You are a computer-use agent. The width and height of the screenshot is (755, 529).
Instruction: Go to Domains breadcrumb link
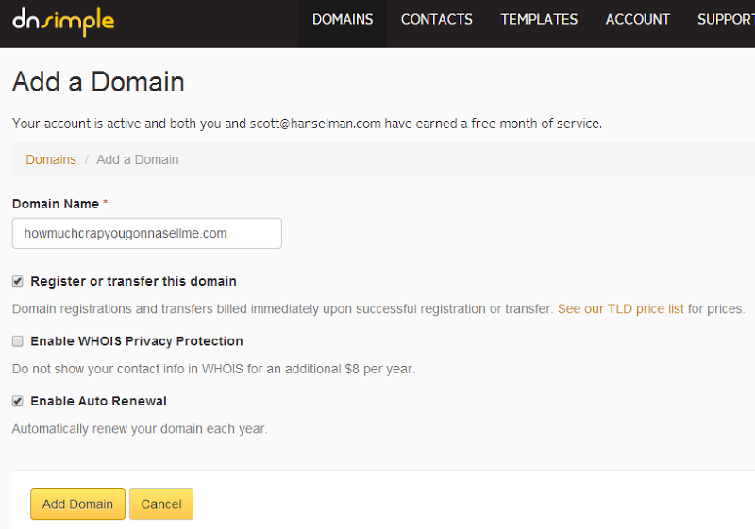click(x=51, y=159)
